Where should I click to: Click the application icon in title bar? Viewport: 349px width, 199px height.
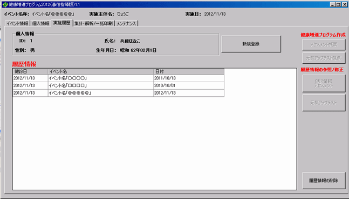pos(5,4)
